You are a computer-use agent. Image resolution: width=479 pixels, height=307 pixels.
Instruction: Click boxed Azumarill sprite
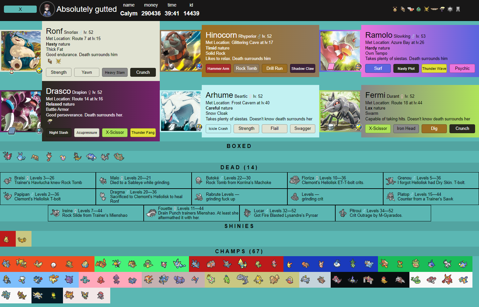click(21, 156)
